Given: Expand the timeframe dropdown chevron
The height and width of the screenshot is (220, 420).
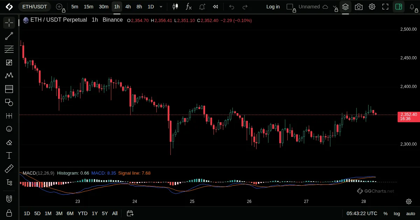Looking at the screenshot, I should pos(161,7).
